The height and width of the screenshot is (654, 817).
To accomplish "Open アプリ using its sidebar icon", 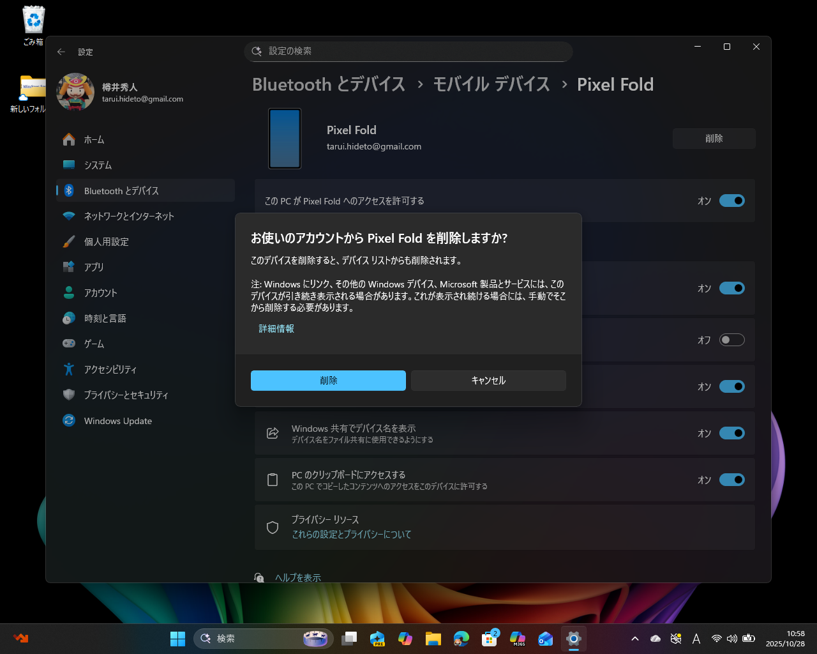I will (69, 267).
